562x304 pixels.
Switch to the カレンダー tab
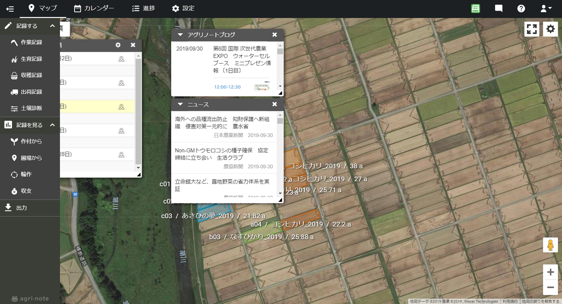[94, 8]
